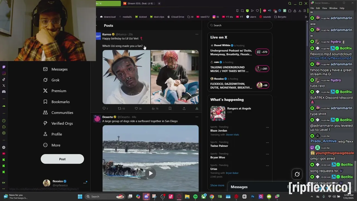
Task: Open the downcloud bookmark
Action: 108,17
